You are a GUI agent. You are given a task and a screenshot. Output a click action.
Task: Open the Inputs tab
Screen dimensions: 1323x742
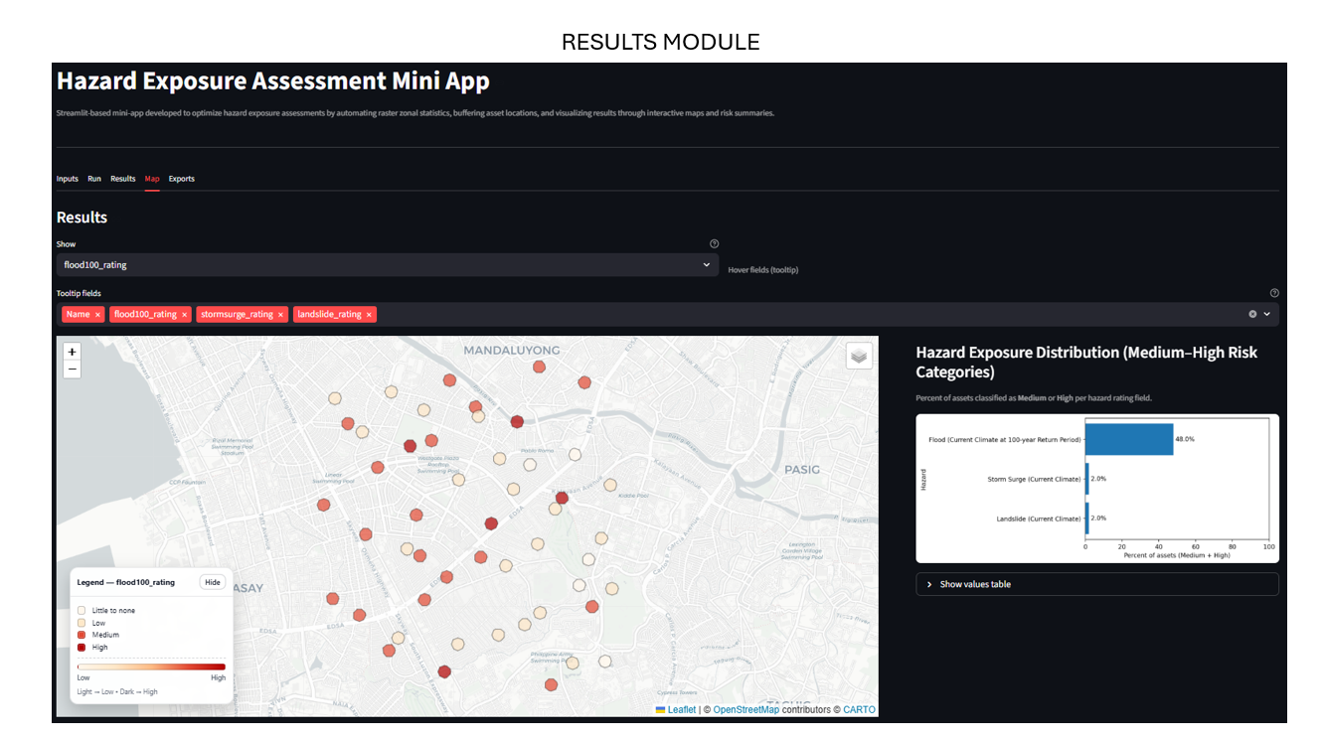(67, 179)
